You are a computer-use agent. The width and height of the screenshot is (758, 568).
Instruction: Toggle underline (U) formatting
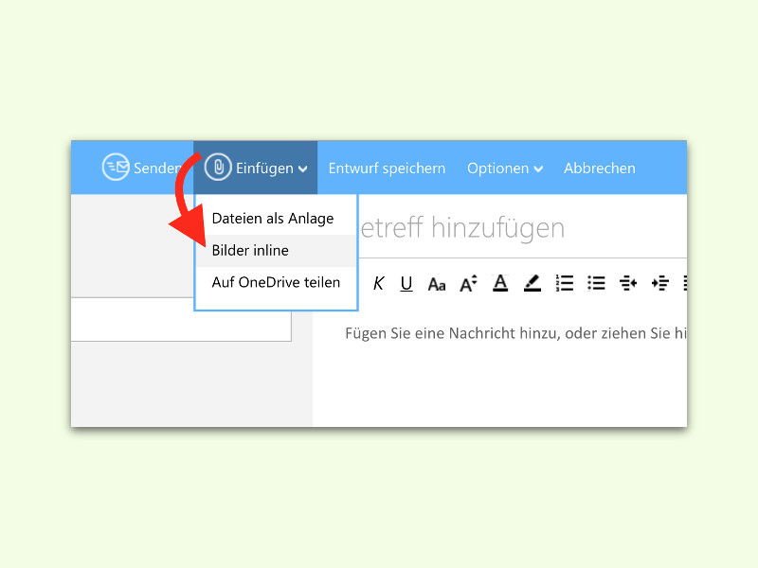pos(406,283)
